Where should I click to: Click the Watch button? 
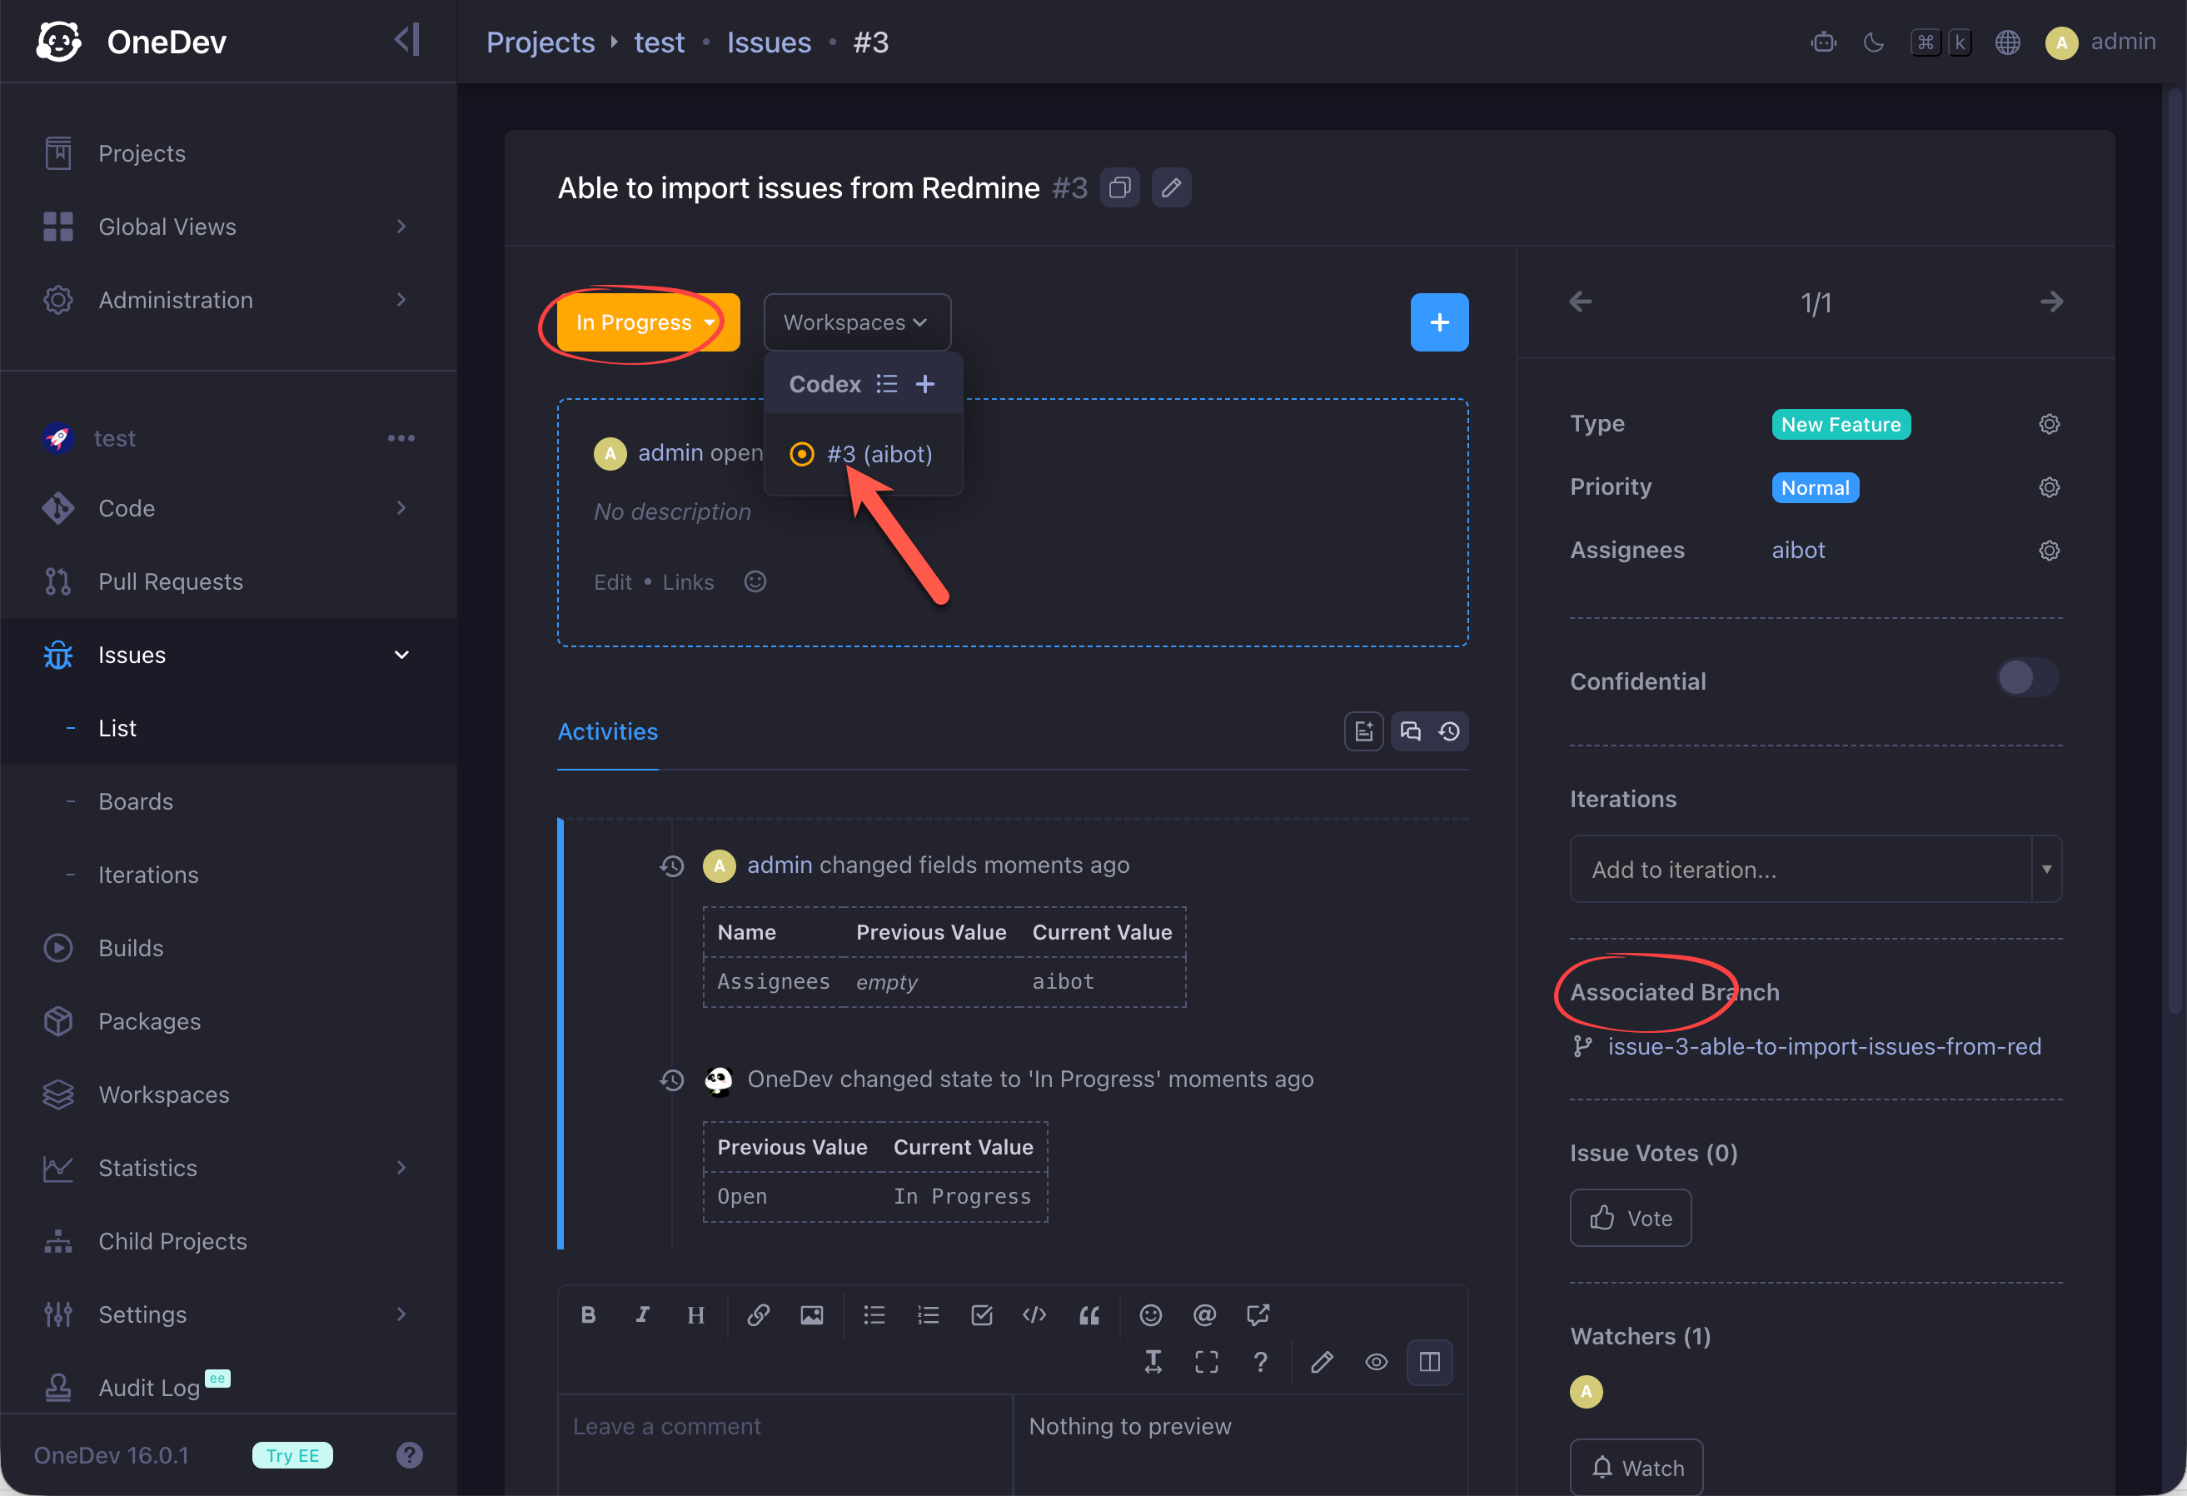(x=1636, y=1467)
